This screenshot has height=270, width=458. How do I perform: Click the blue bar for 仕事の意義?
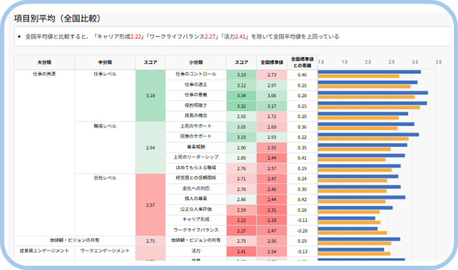(373, 93)
